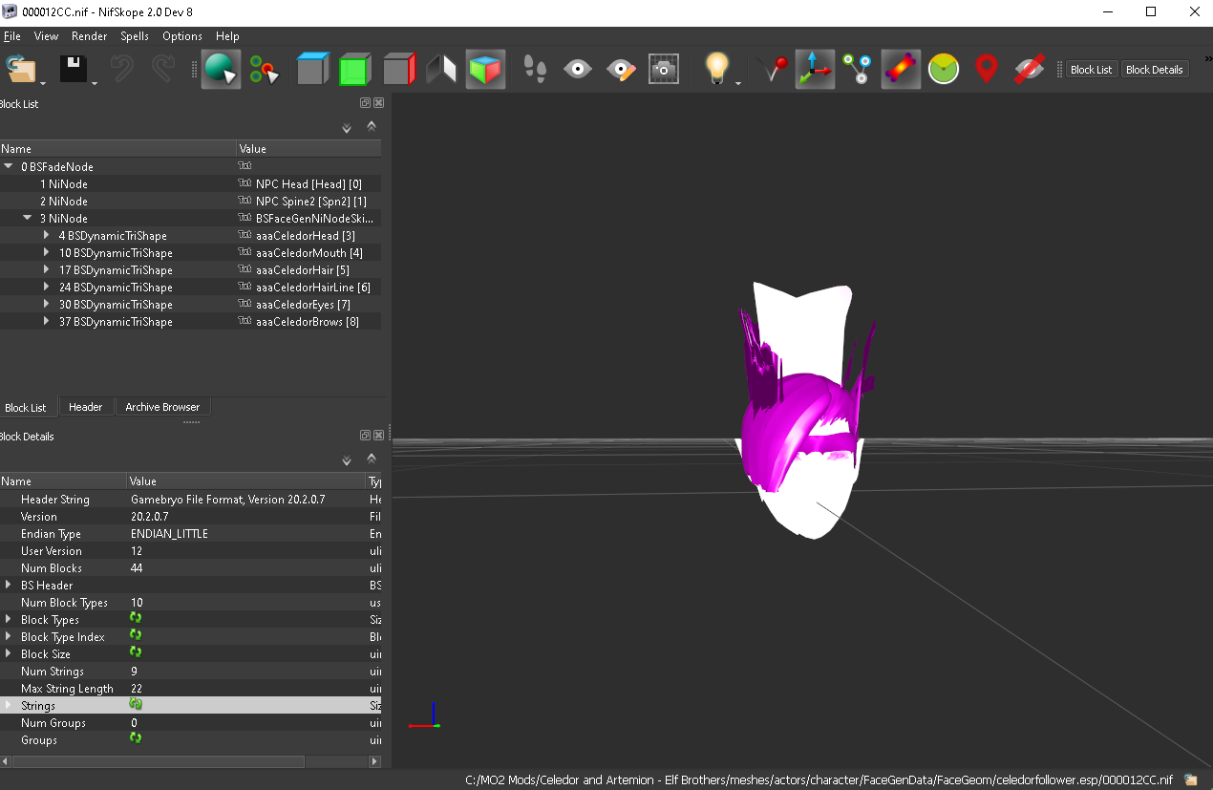Click the Save floppy disk icon
The image size is (1213, 790).
(74, 69)
